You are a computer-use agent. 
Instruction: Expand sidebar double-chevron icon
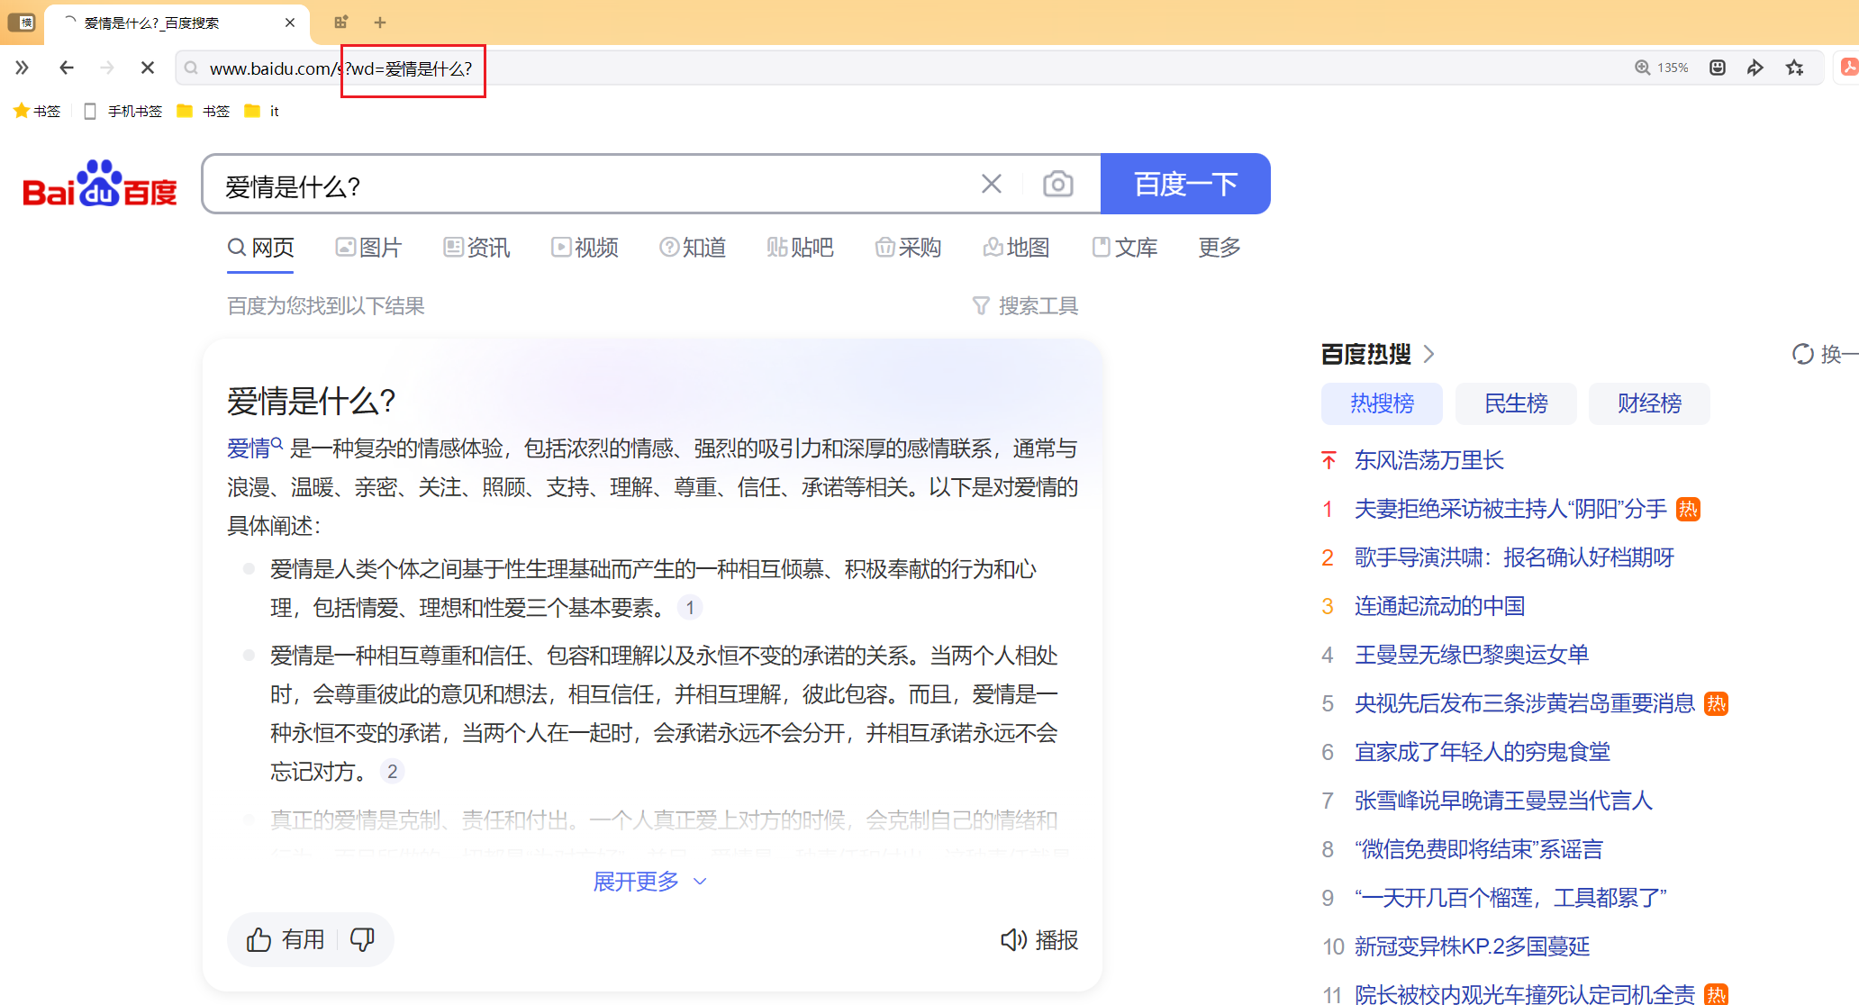22,68
